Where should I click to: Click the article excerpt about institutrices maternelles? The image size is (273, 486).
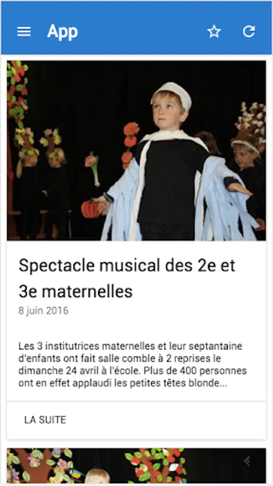(x=133, y=364)
